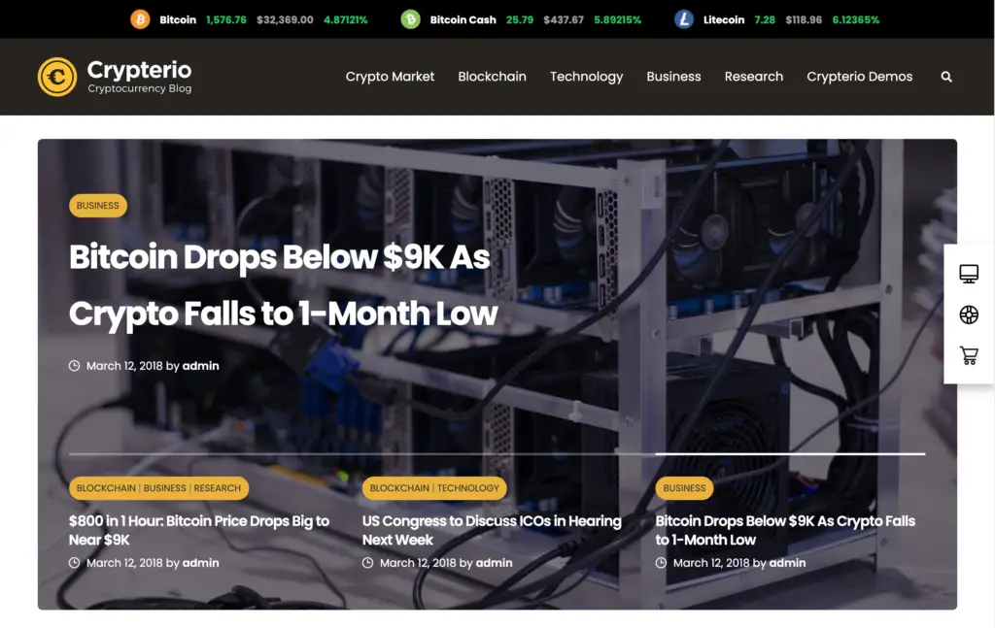Click the blue Litecoin coin icon
Image resolution: width=995 pixels, height=628 pixels.
pyautogui.click(x=684, y=19)
